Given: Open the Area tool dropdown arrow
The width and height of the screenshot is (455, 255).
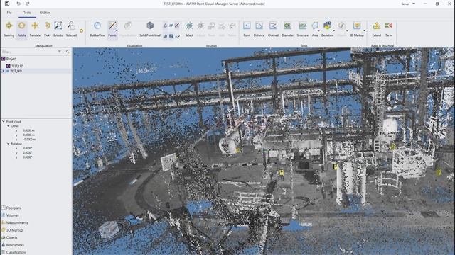Looking at the screenshot, I should point(318,30).
